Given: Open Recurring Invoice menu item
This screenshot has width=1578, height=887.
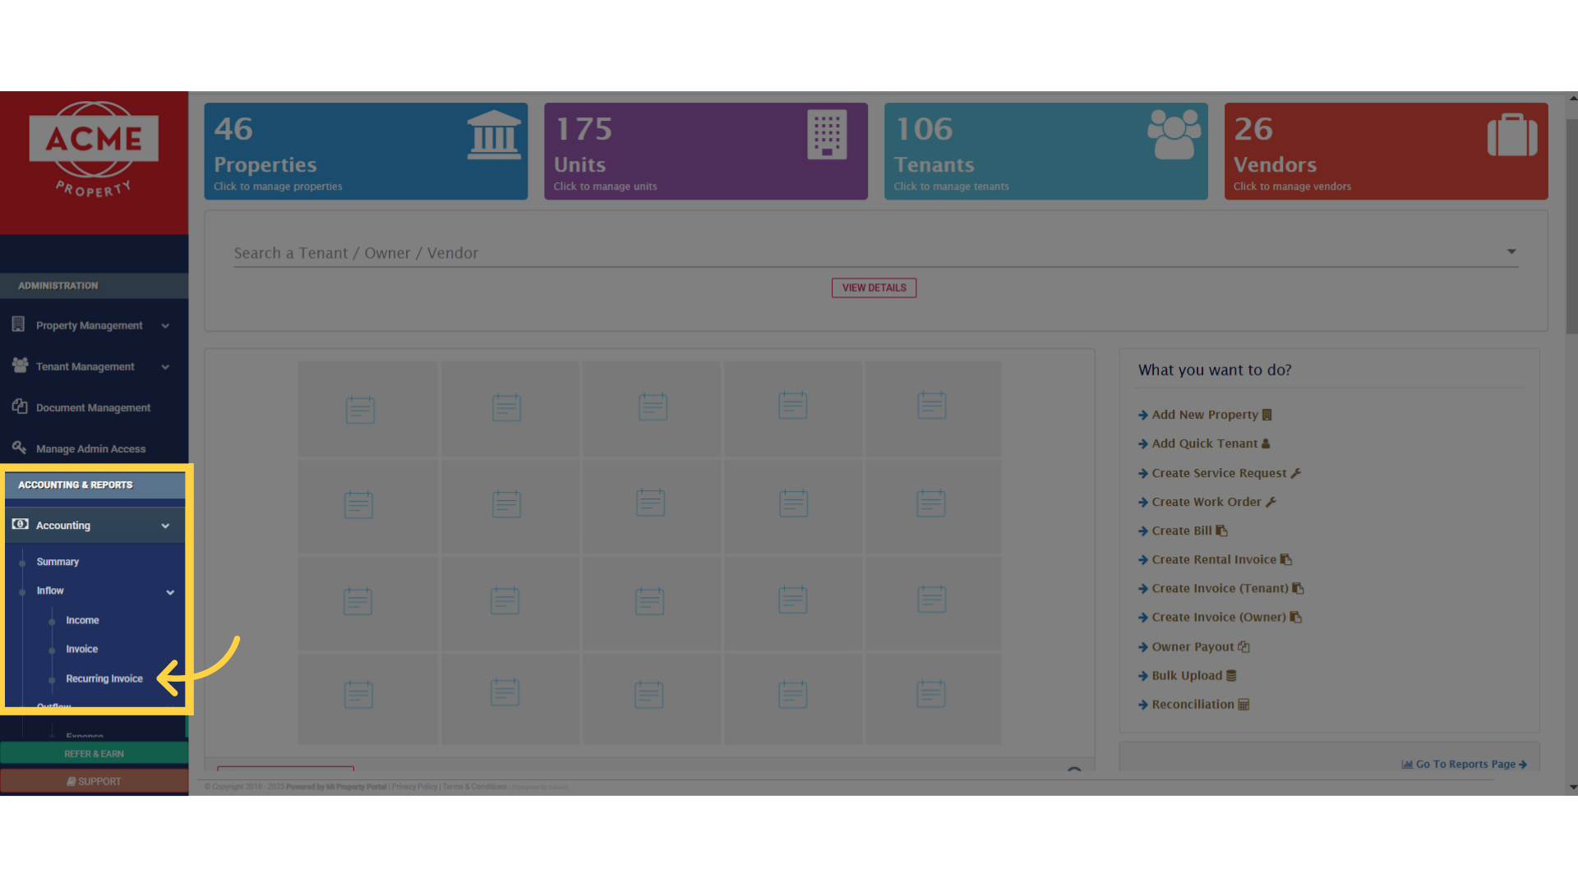Looking at the screenshot, I should (x=104, y=678).
